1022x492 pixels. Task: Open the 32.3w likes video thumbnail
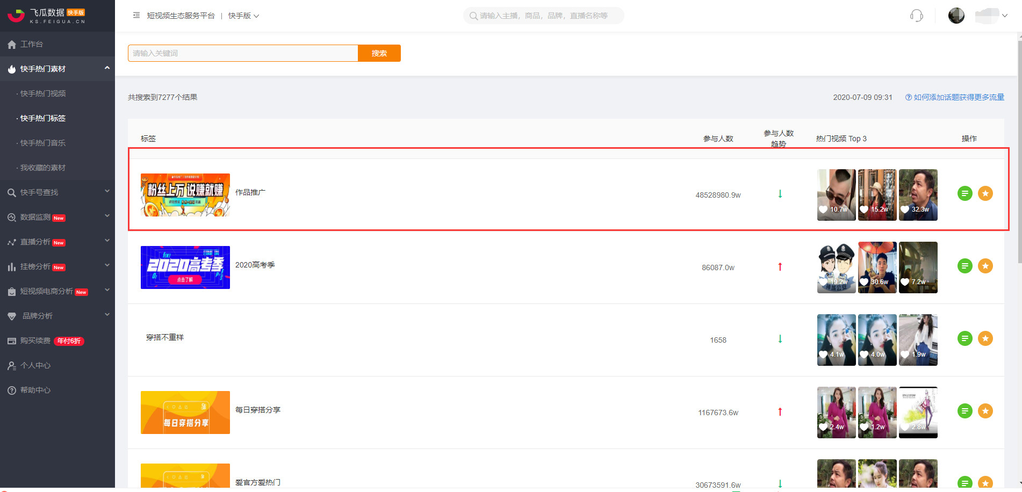[x=918, y=195]
